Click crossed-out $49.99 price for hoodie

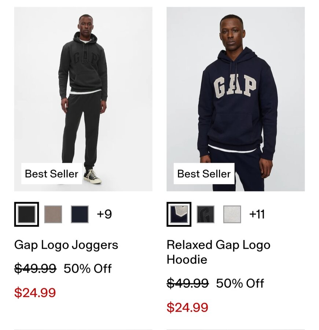pyautogui.click(x=188, y=283)
